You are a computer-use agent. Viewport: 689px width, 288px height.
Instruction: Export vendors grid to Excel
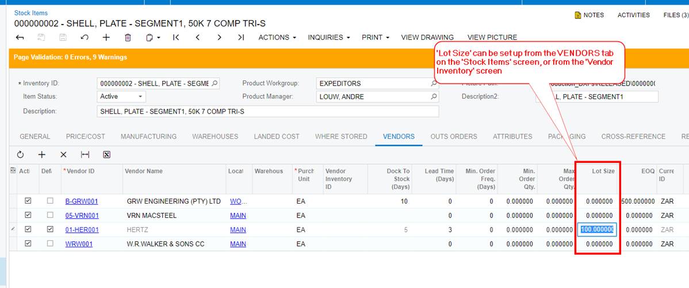[106, 154]
